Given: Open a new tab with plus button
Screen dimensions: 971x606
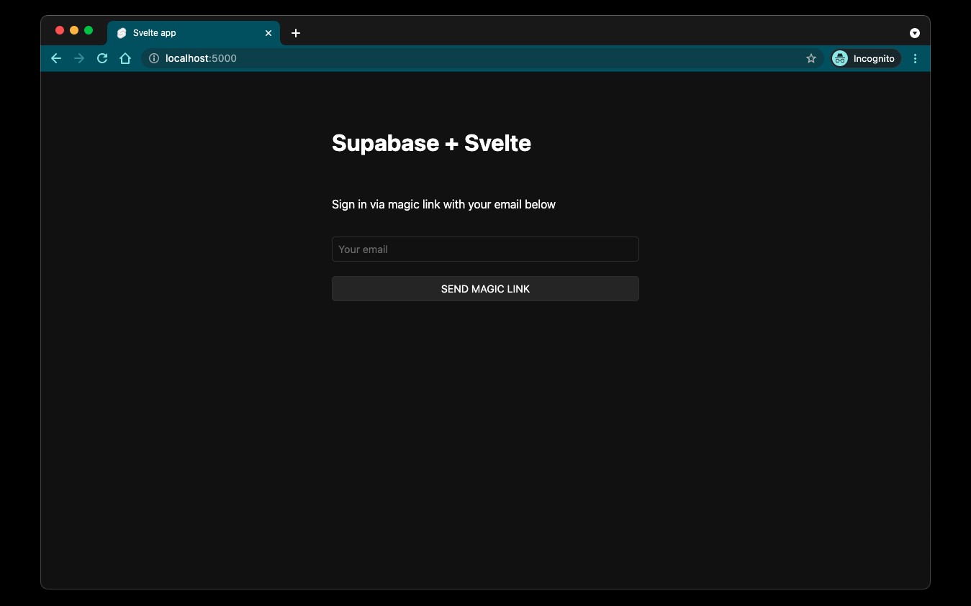Looking at the screenshot, I should [x=296, y=33].
